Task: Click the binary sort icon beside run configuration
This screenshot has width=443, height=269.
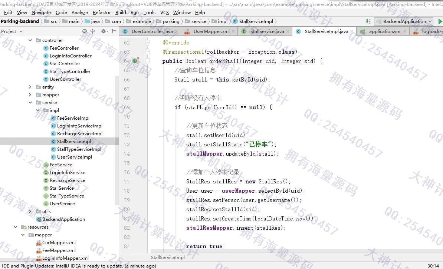Action: click(368, 21)
